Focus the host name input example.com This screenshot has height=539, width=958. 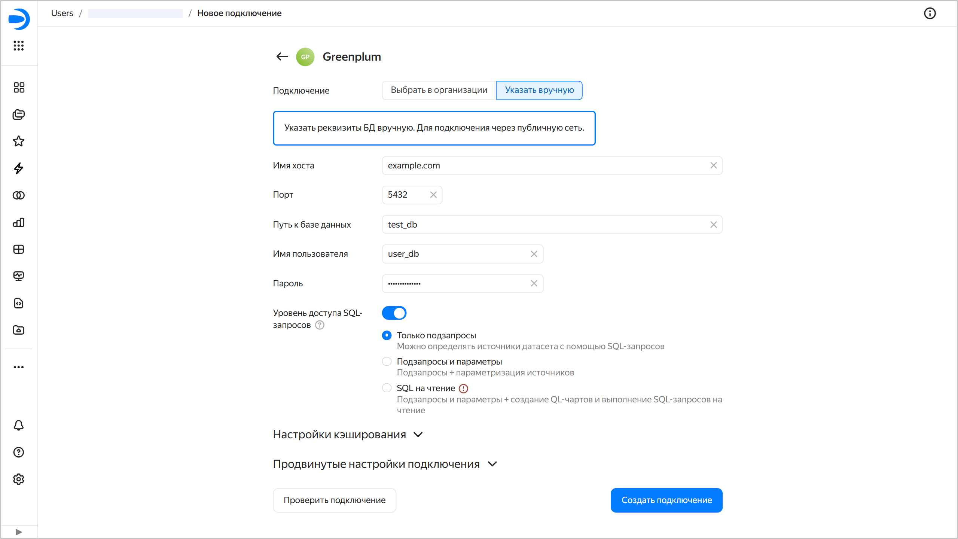coord(552,165)
